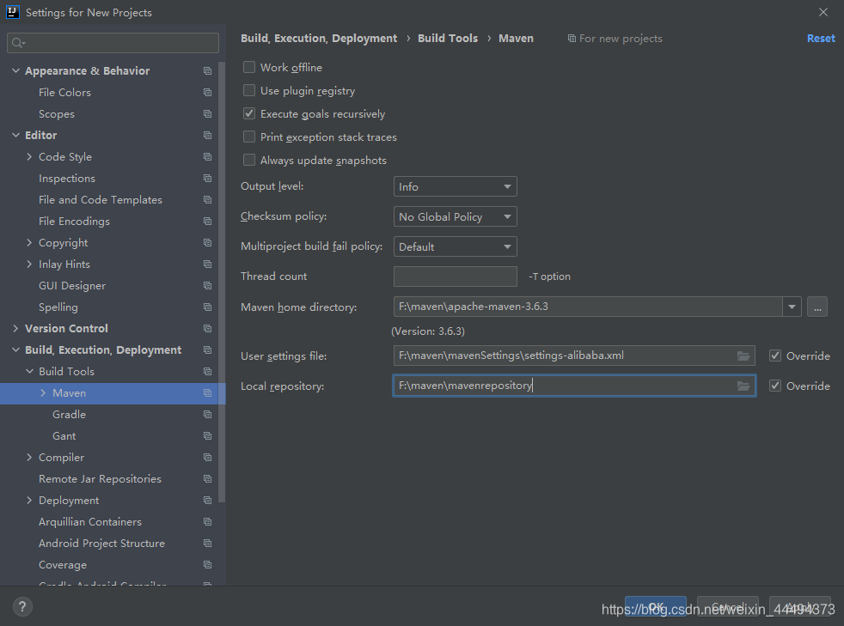Screen dimensions: 844x626
Task: Click the settings tree vertical scrollbar
Action: [x=222, y=284]
